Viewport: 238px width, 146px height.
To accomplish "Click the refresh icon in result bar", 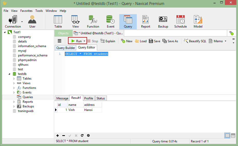I will pos(82,135).
